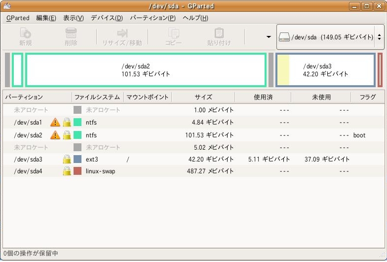Open the 編集(E) menu
Viewport: 387px width, 262px height.
click(x=46, y=18)
